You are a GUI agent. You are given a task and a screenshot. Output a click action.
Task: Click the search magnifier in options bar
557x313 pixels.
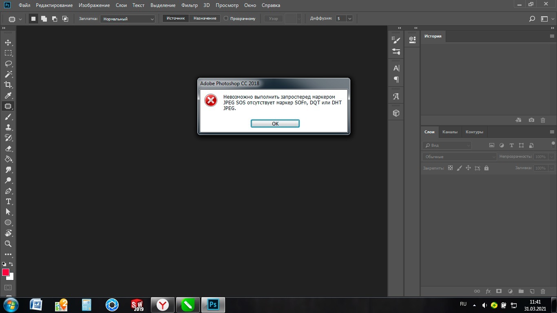(532, 19)
